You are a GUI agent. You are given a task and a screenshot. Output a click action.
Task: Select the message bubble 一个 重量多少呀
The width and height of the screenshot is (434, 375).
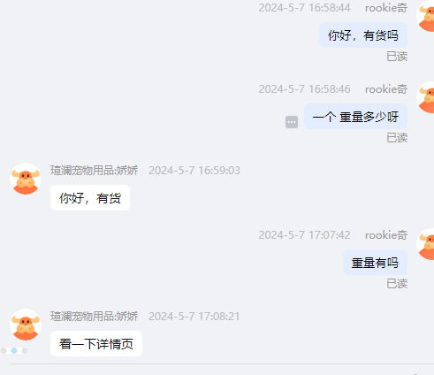[355, 117]
